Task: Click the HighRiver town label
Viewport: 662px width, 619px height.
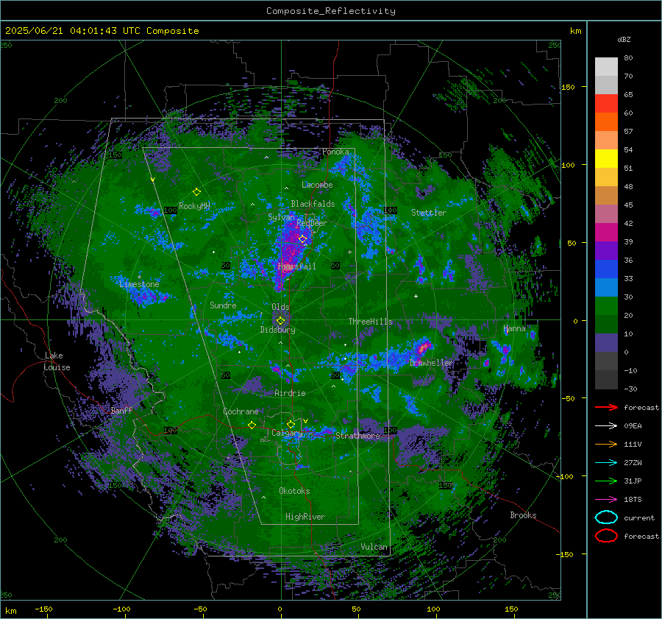Action: [305, 517]
